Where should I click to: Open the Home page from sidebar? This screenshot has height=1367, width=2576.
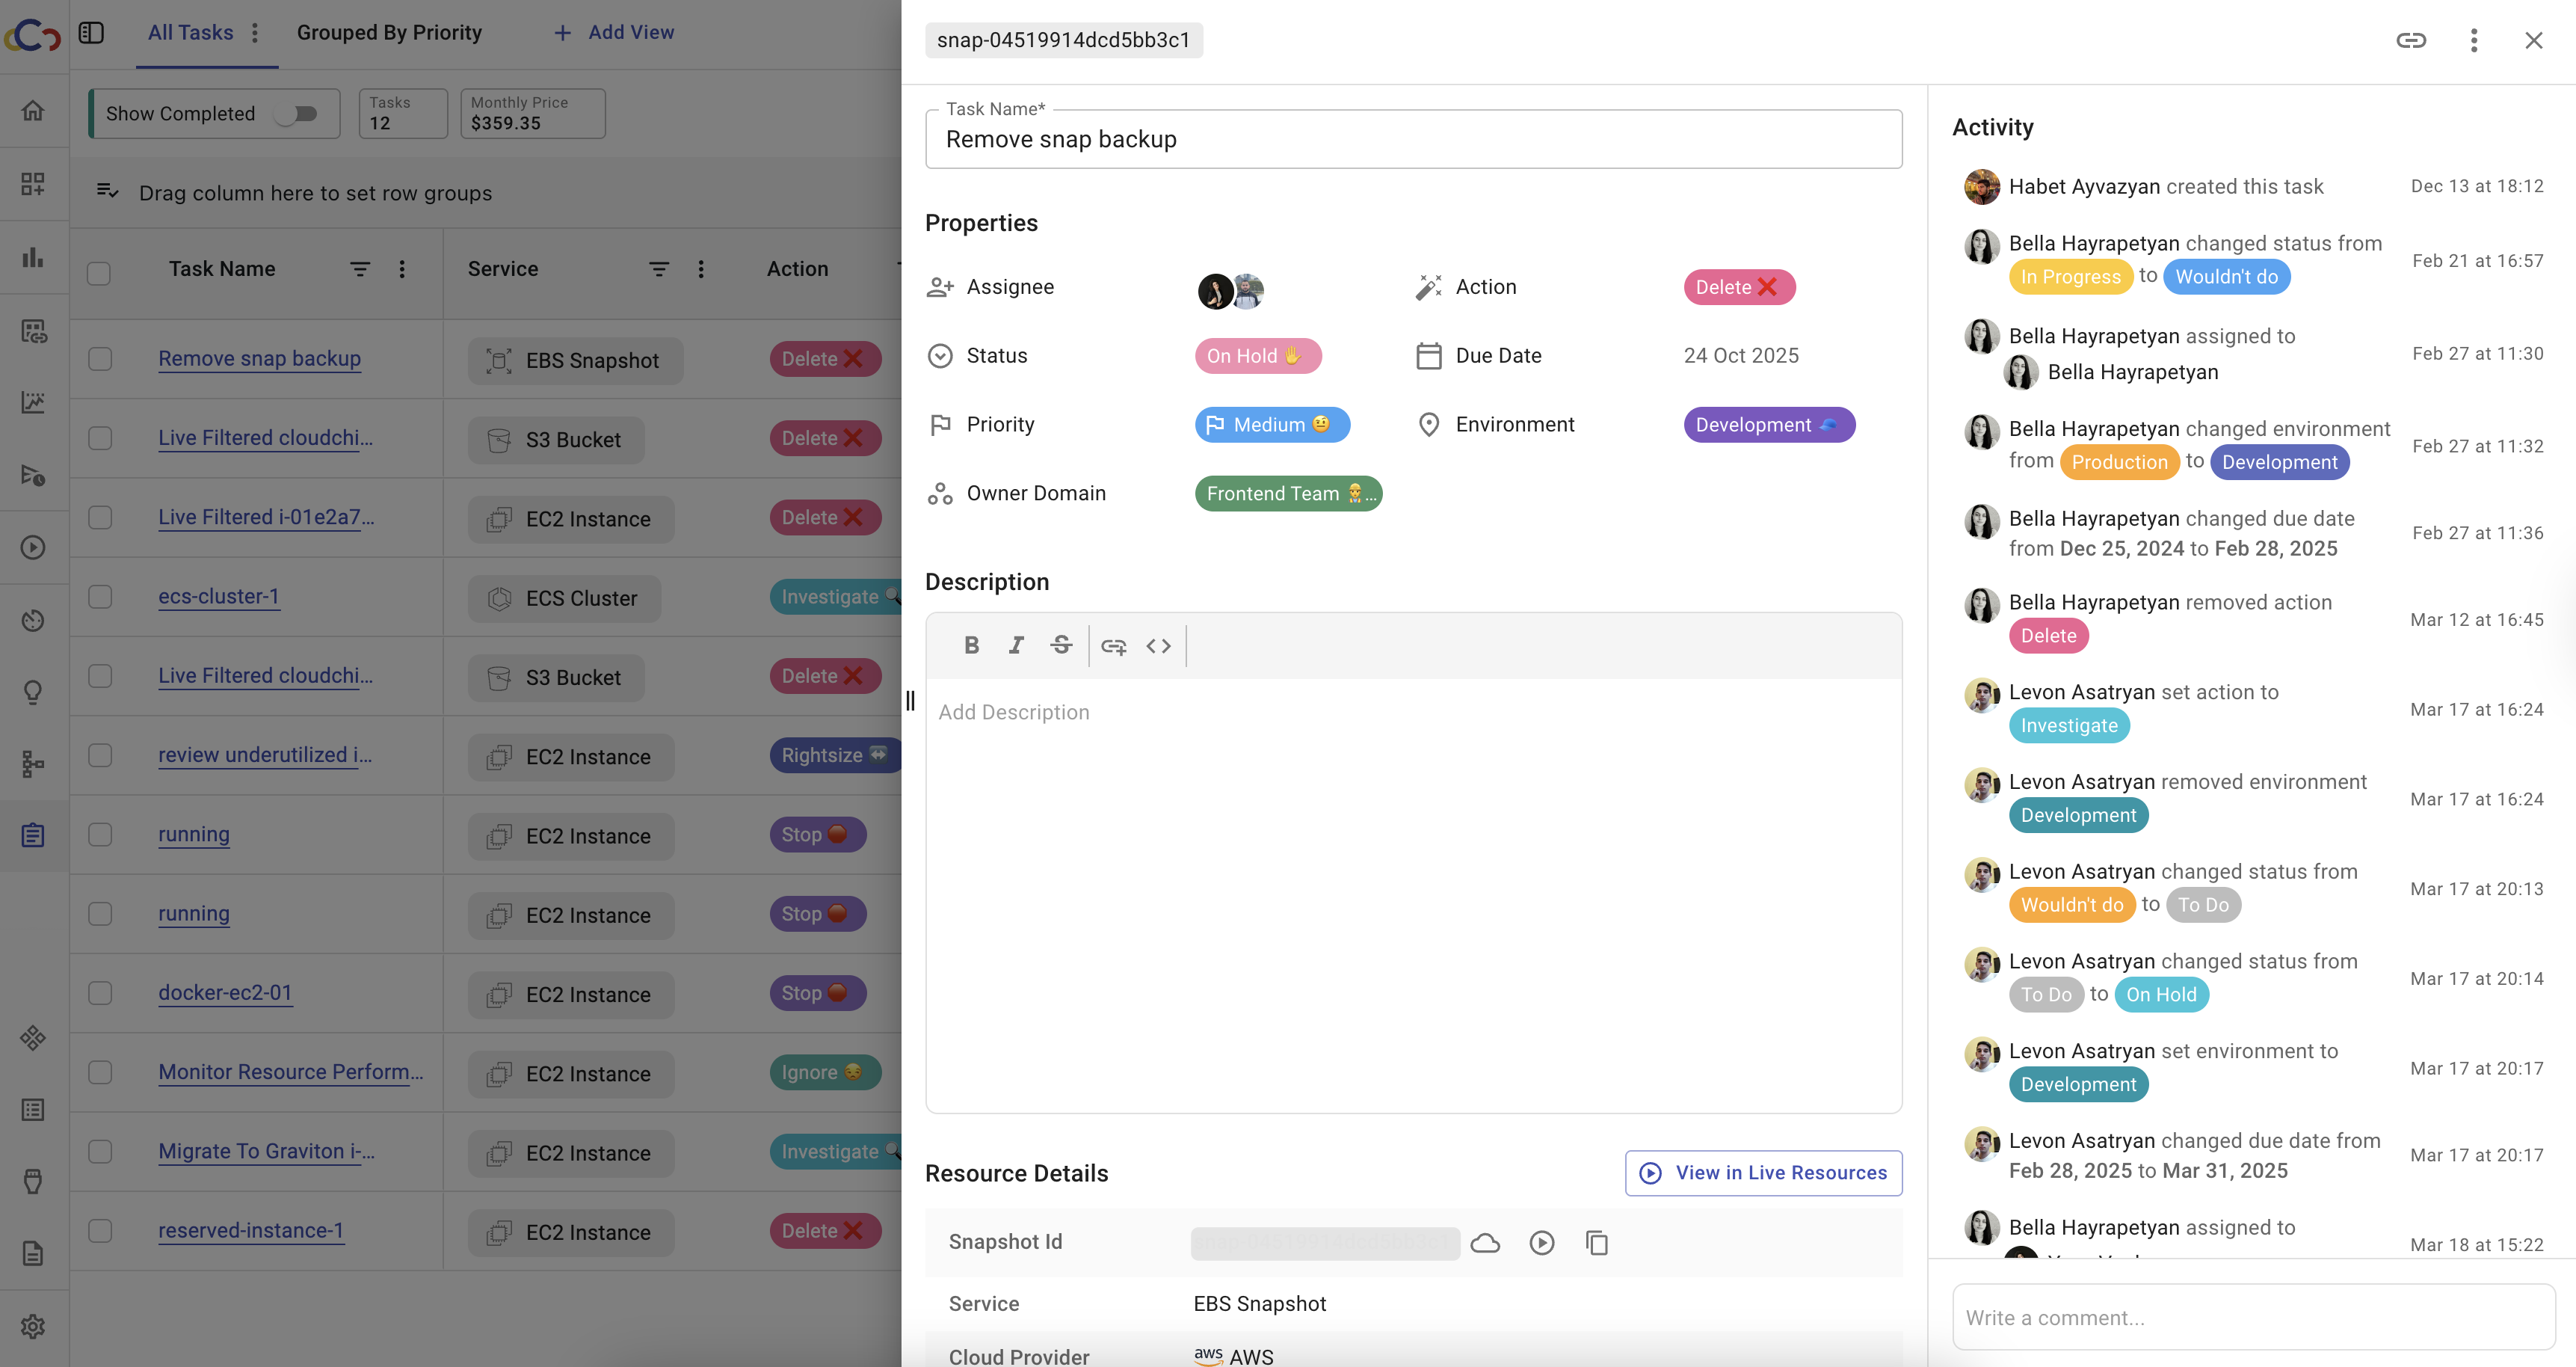point(33,110)
